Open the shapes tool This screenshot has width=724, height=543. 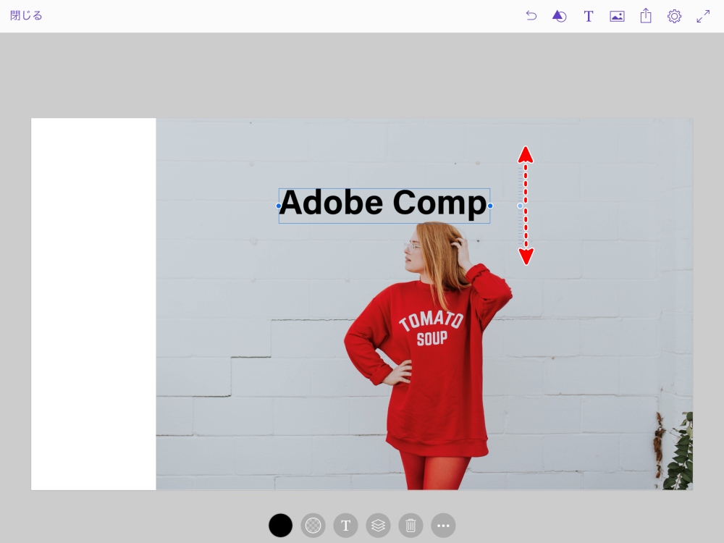(x=559, y=16)
